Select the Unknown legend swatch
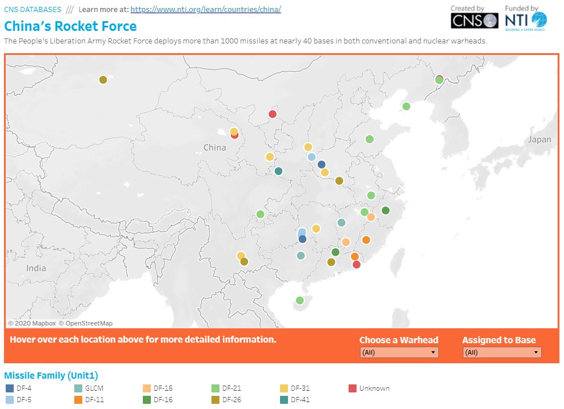The image size is (564, 409). coord(353,388)
